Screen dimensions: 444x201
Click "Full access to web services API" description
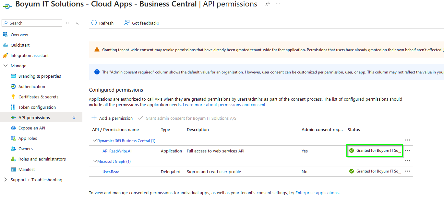215,151
